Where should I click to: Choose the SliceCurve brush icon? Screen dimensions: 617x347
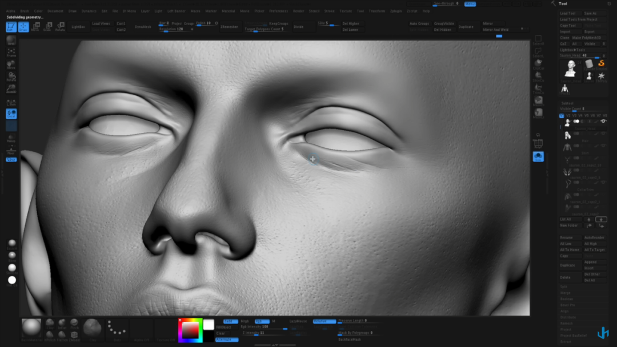[538, 77]
